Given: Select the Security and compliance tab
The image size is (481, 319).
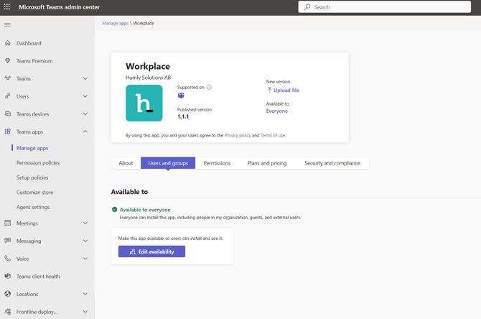Looking at the screenshot, I should pos(332,163).
